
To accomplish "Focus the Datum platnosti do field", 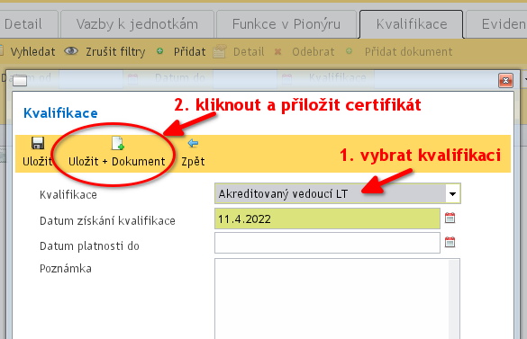I will 327,243.
